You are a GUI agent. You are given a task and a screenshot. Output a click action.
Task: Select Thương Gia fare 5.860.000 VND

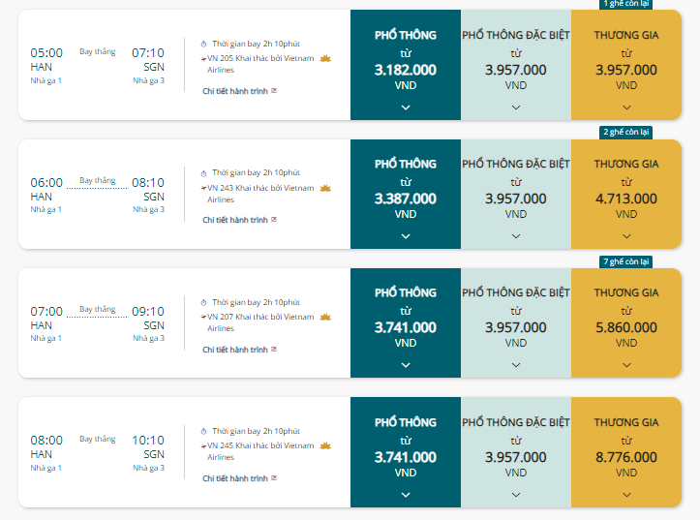626,323
